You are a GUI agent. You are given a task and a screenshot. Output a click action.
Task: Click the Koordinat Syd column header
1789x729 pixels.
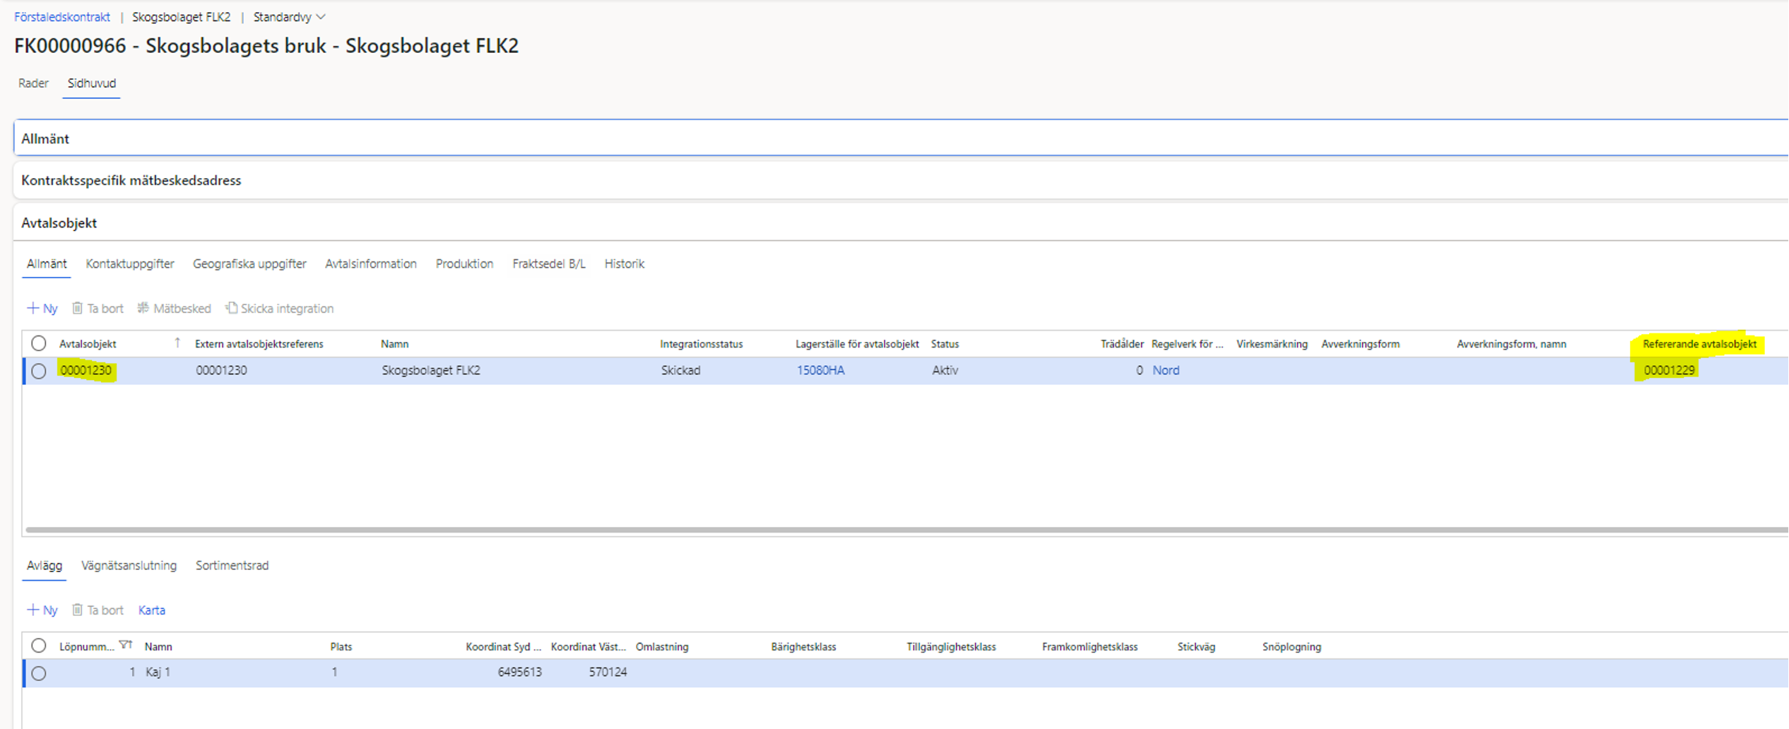(503, 647)
